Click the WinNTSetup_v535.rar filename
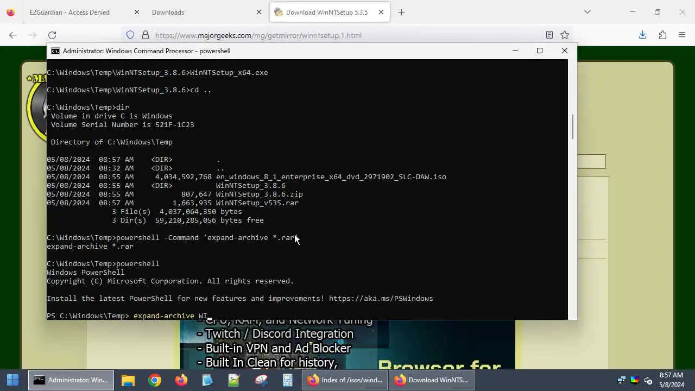Viewport: 695px width, 391px height. (x=257, y=203)
